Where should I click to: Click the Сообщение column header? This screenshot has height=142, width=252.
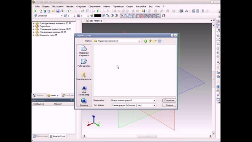click(39, 104)
